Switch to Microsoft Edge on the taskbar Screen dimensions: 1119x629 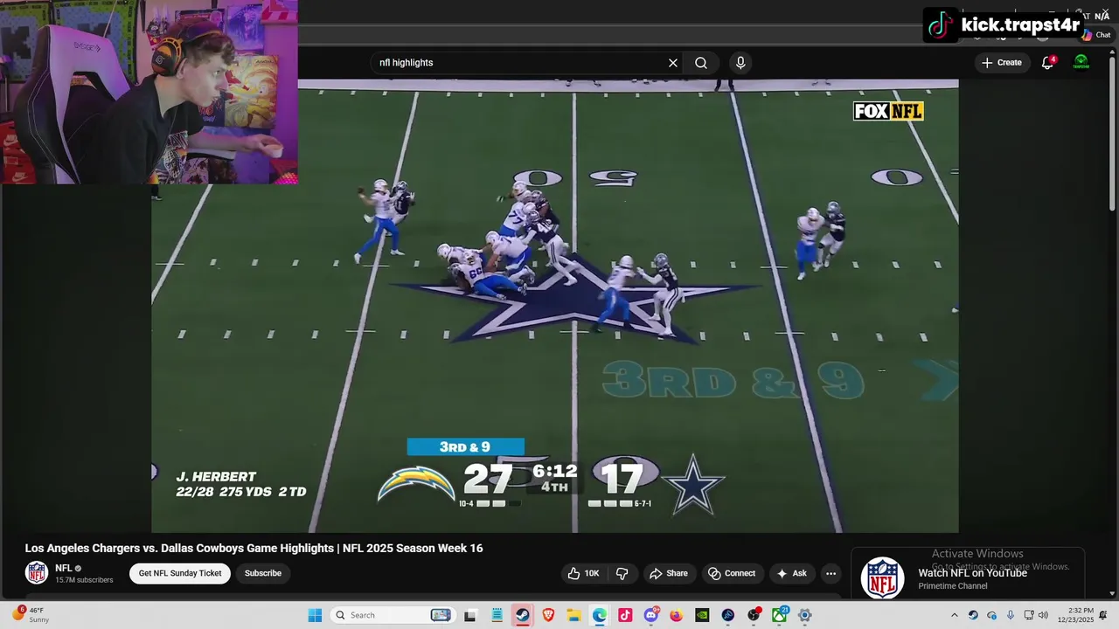(600, 615)
